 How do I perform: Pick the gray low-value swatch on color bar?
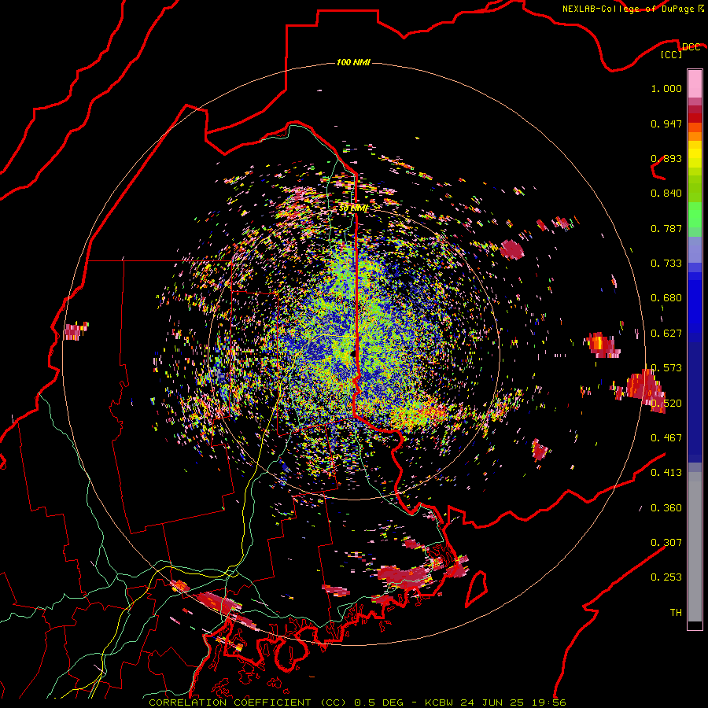point(695,547)
